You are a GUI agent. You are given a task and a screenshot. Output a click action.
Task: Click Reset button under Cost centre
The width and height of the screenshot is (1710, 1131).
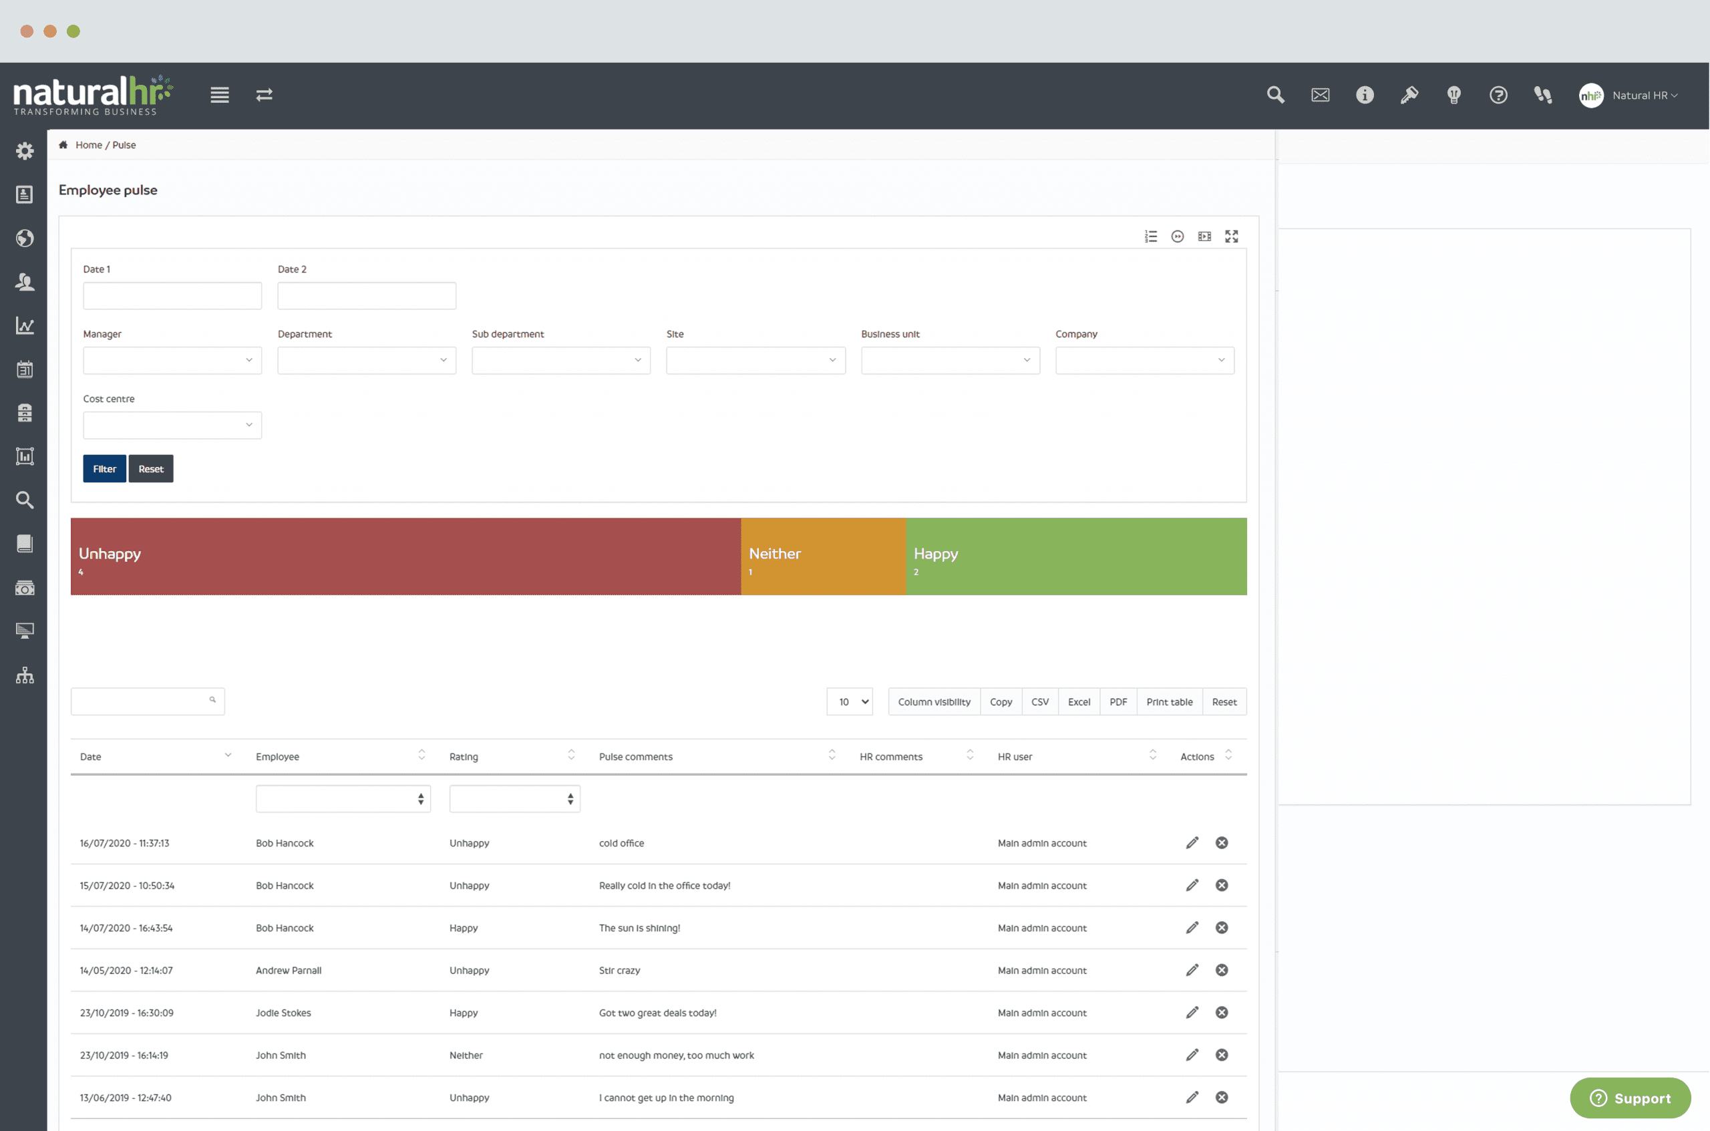tap(151, 469)
